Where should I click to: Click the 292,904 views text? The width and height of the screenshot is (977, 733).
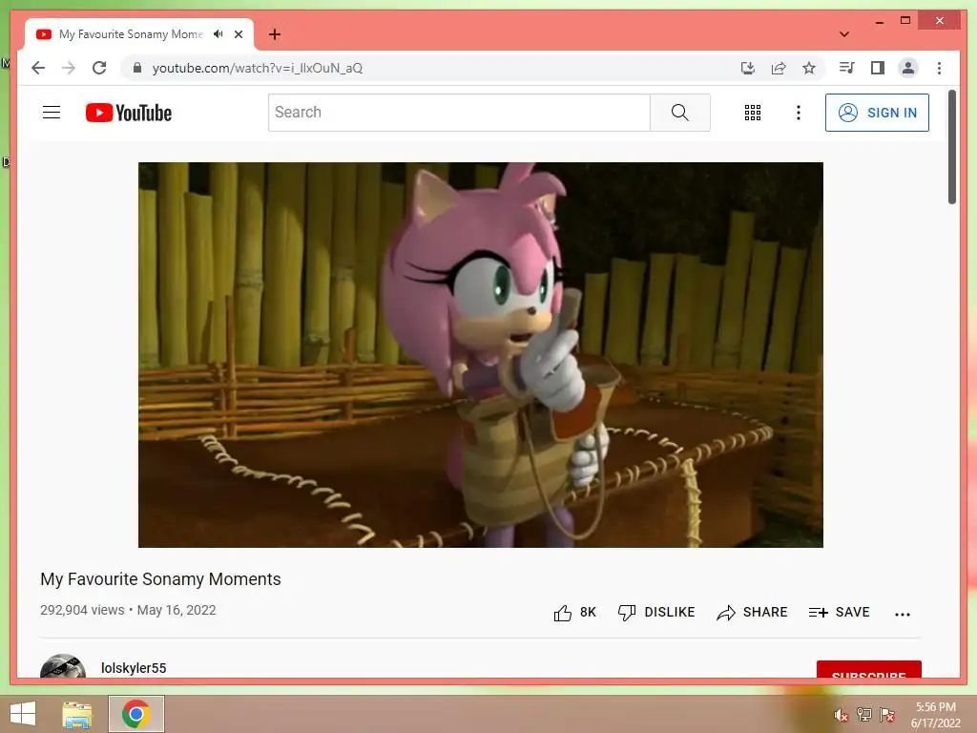[82, 610]
